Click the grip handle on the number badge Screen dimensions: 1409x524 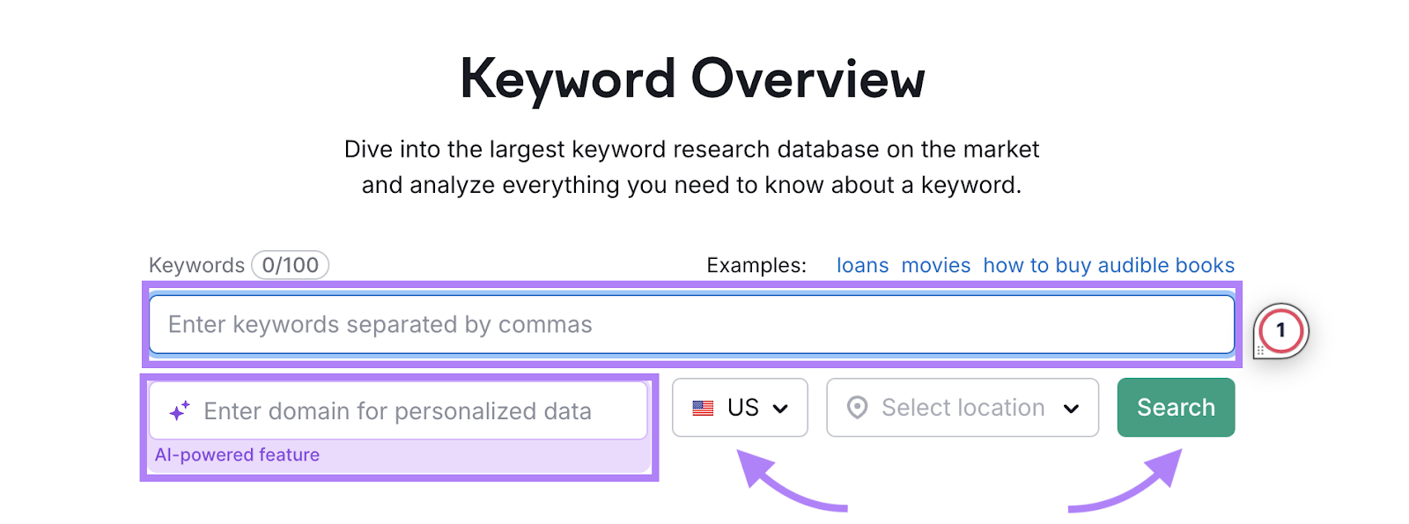click(1260, 351)
